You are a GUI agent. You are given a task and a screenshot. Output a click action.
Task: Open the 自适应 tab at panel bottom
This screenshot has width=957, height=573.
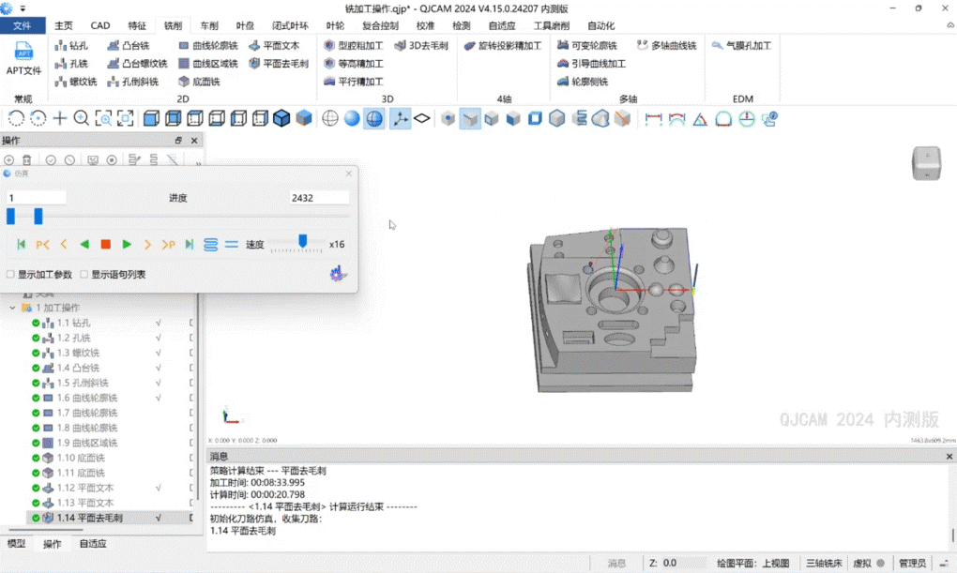[x=92, y=544]
